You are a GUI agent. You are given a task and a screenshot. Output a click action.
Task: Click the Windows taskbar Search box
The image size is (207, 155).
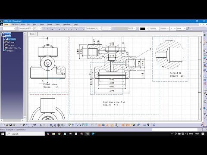click(x=25, y=134)
